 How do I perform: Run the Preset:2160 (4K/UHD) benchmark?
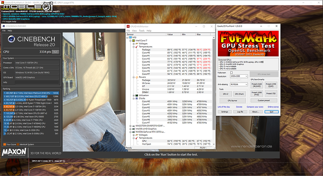[x=257, y=85]
